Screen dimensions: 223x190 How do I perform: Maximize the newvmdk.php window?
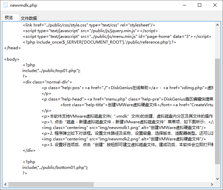click(200, 5)
